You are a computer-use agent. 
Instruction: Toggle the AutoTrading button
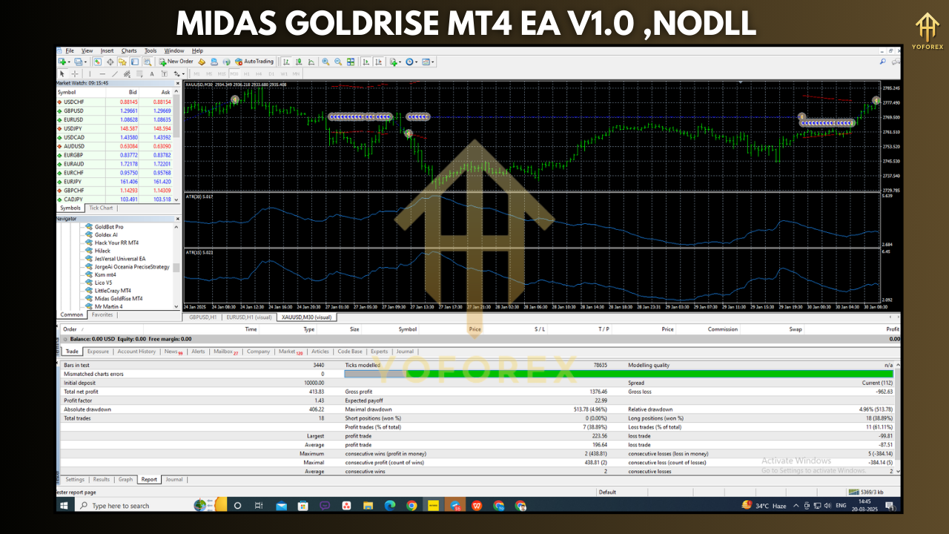(x=254, y=62)
